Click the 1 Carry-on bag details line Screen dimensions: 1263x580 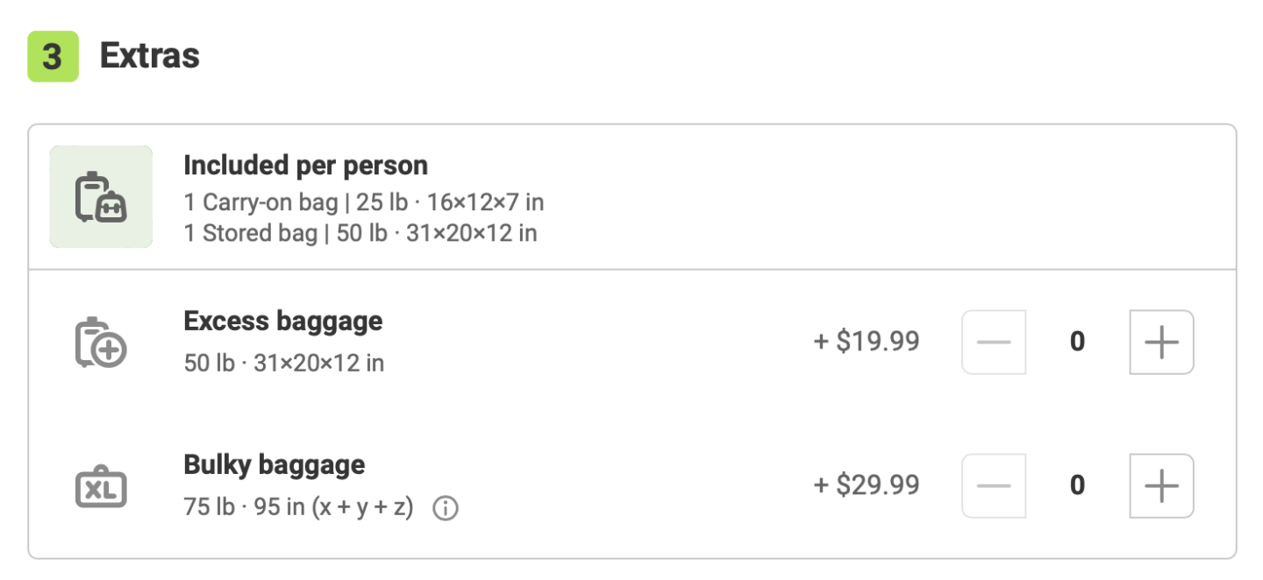pyautogui.click(x=363, y=202)
